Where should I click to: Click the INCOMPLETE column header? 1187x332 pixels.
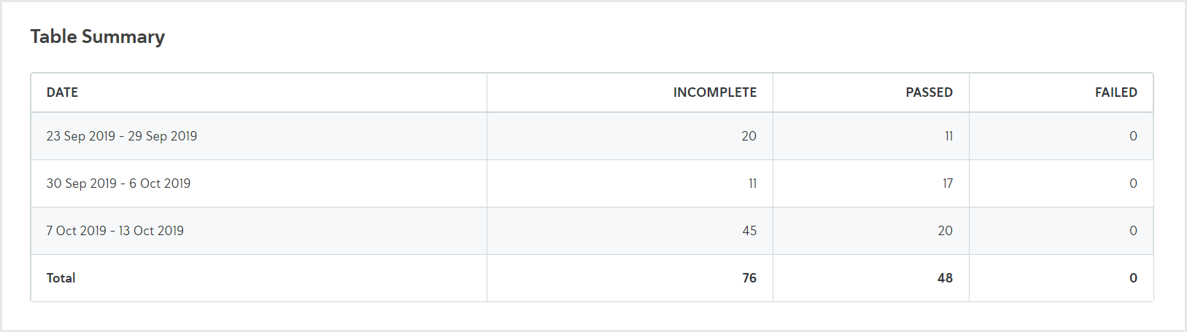pos(714,92)
